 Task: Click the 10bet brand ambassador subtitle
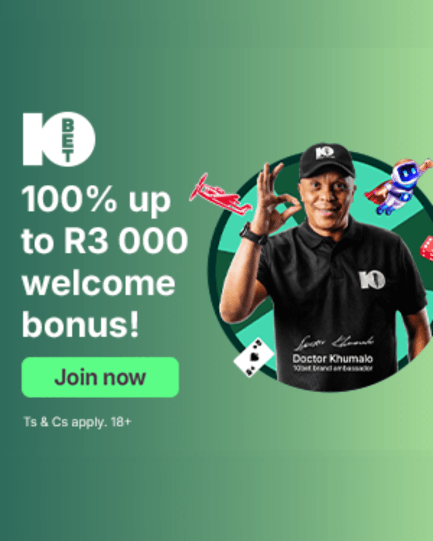(333, 368)
